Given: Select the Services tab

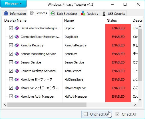Looking at the screenshot, I should [x=38, y=13].
